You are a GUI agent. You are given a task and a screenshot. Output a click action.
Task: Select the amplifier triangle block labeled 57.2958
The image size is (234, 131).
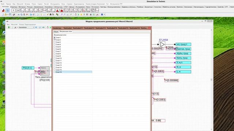(162, 44)
